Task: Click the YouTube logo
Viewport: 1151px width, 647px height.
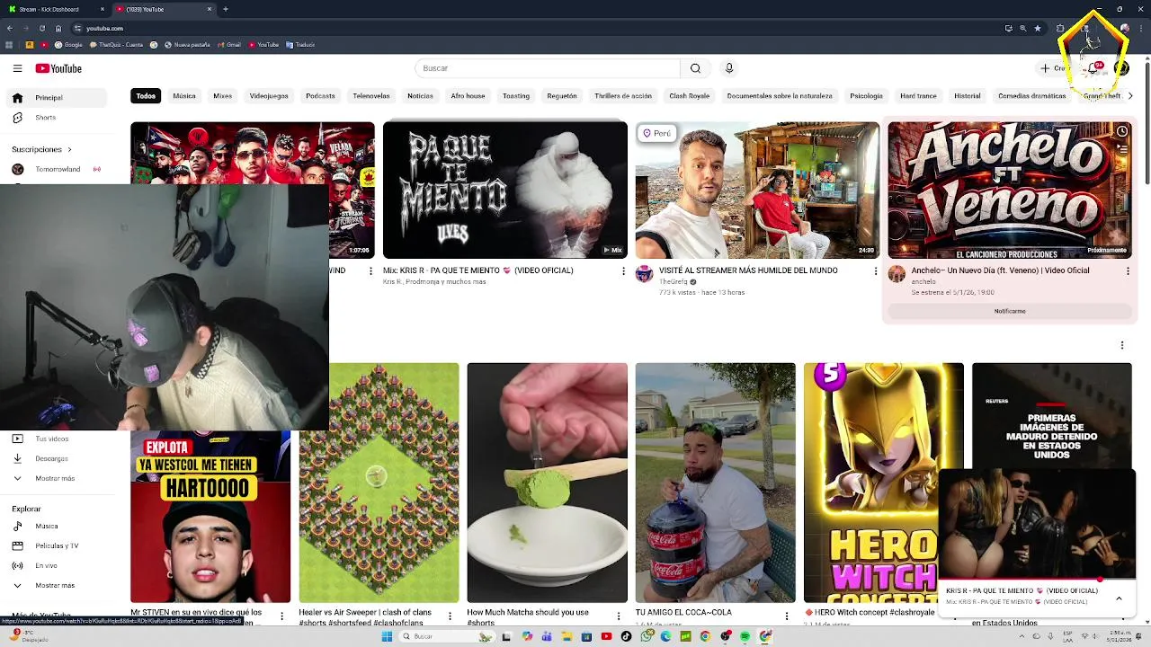Action: click(58, 68)
